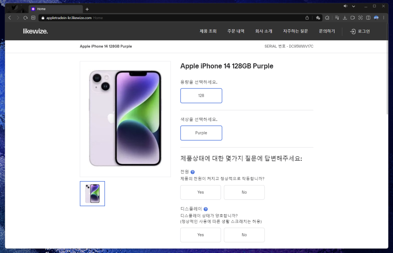This screenshot has height=253, width=393.
Task: Switch to the Home browser tab
Action: [x=56, y=9]
